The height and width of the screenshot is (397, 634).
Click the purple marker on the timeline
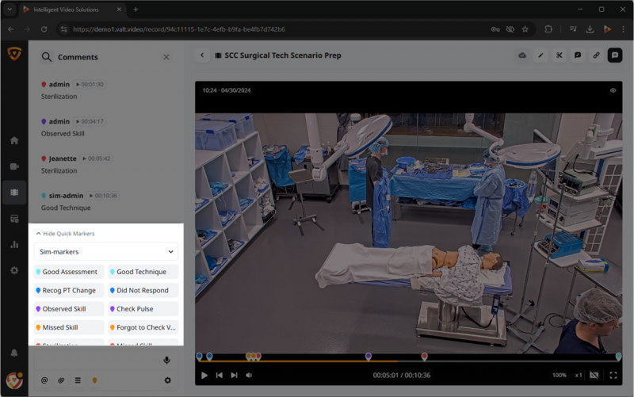click(x=369, y=356)
